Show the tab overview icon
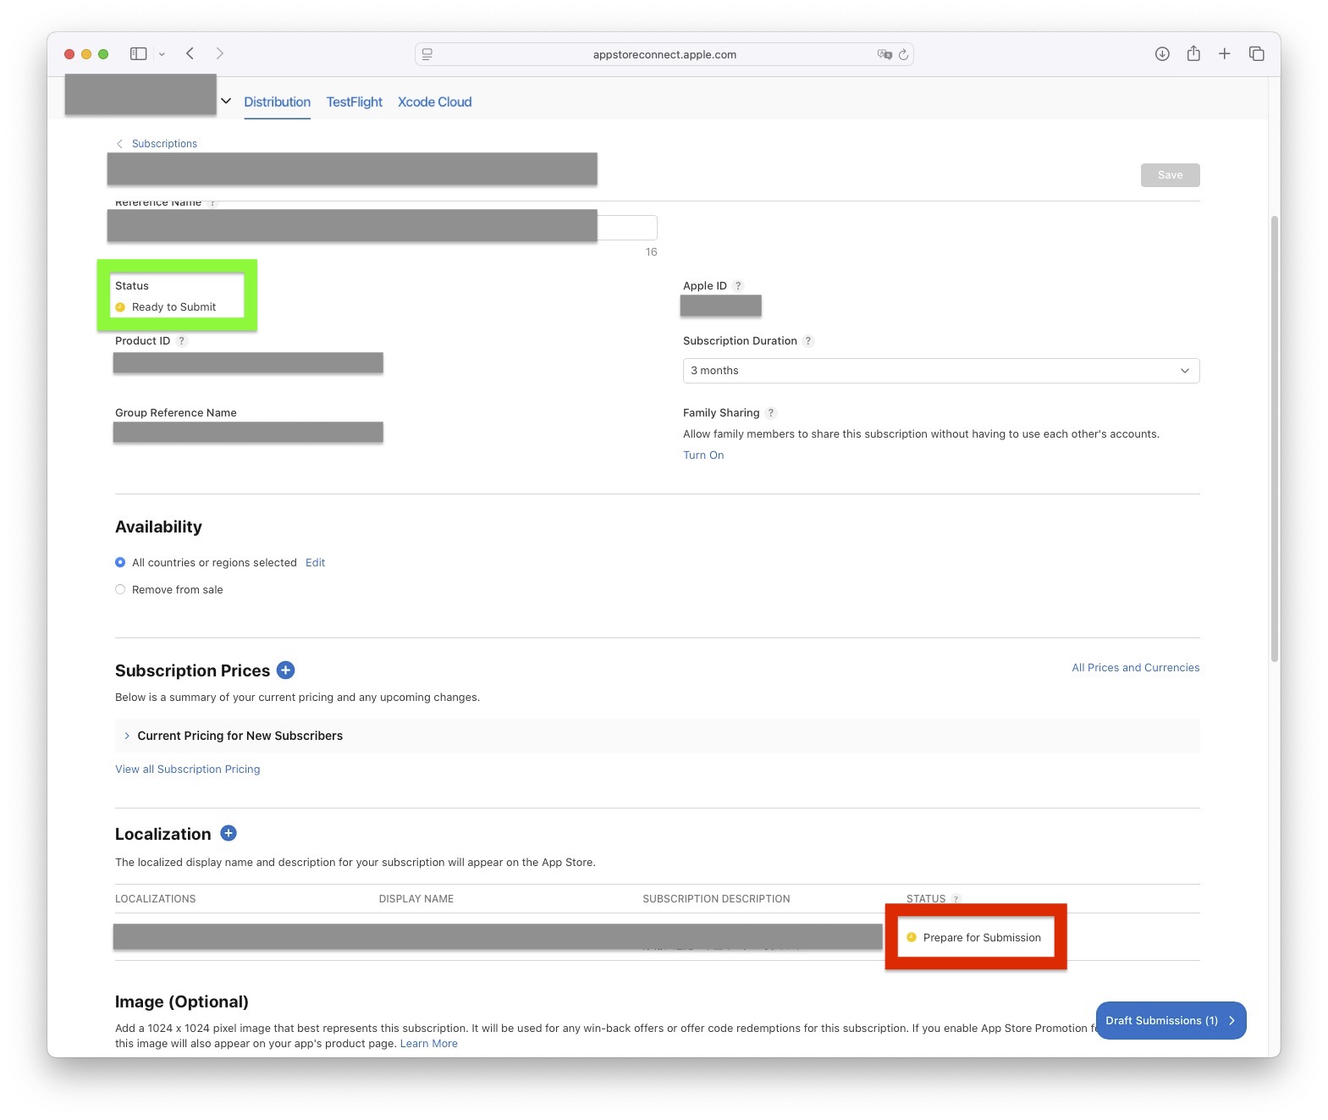1328x1120 pixels. tap(1256, 54)
